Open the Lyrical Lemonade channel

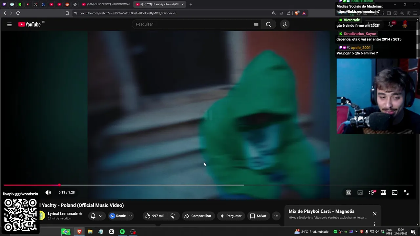tap(63, 214)
